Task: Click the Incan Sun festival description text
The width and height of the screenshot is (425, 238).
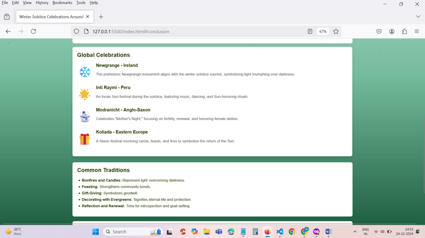Action: point(172,97)
